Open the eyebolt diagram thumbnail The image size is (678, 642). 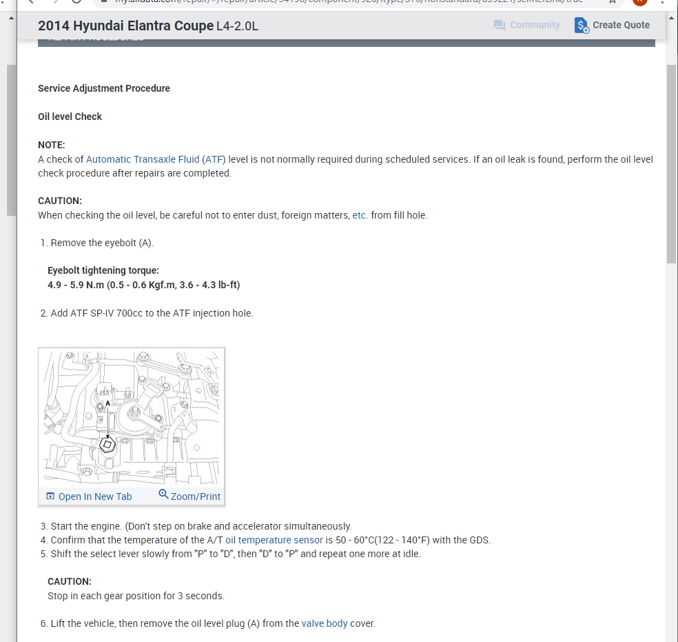(132, 418)
